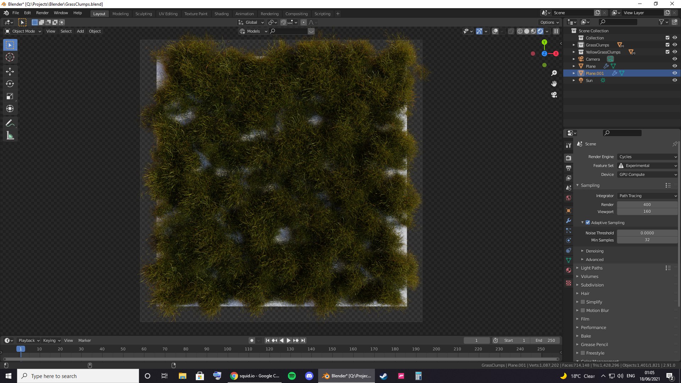This screenshot has height=383, width=681.
Task: Jump to the timeline end frame
Action: point(303,340)
